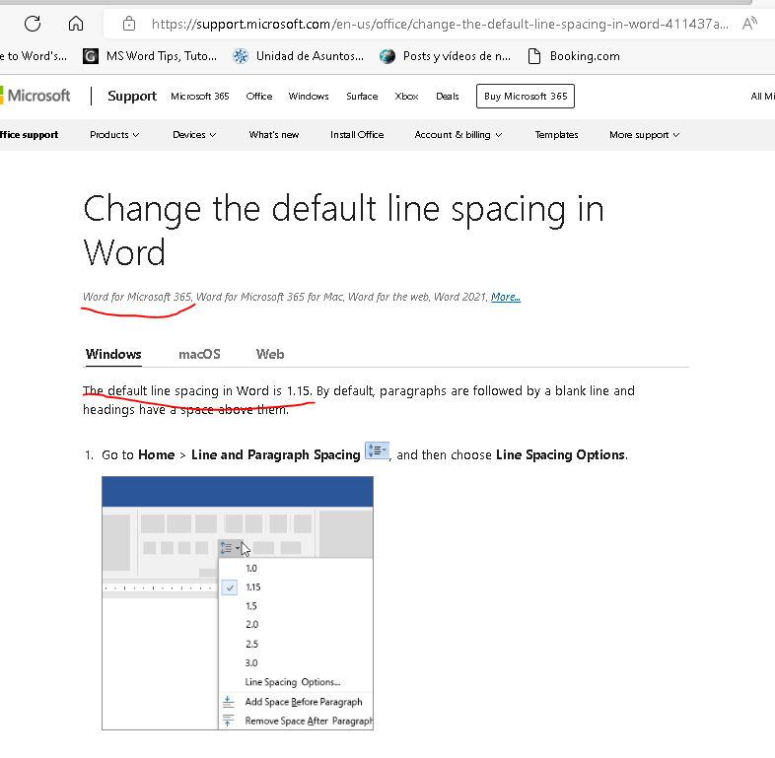Click the Office support label
This screenshot has width=775, height=758.
coord(30,135)
